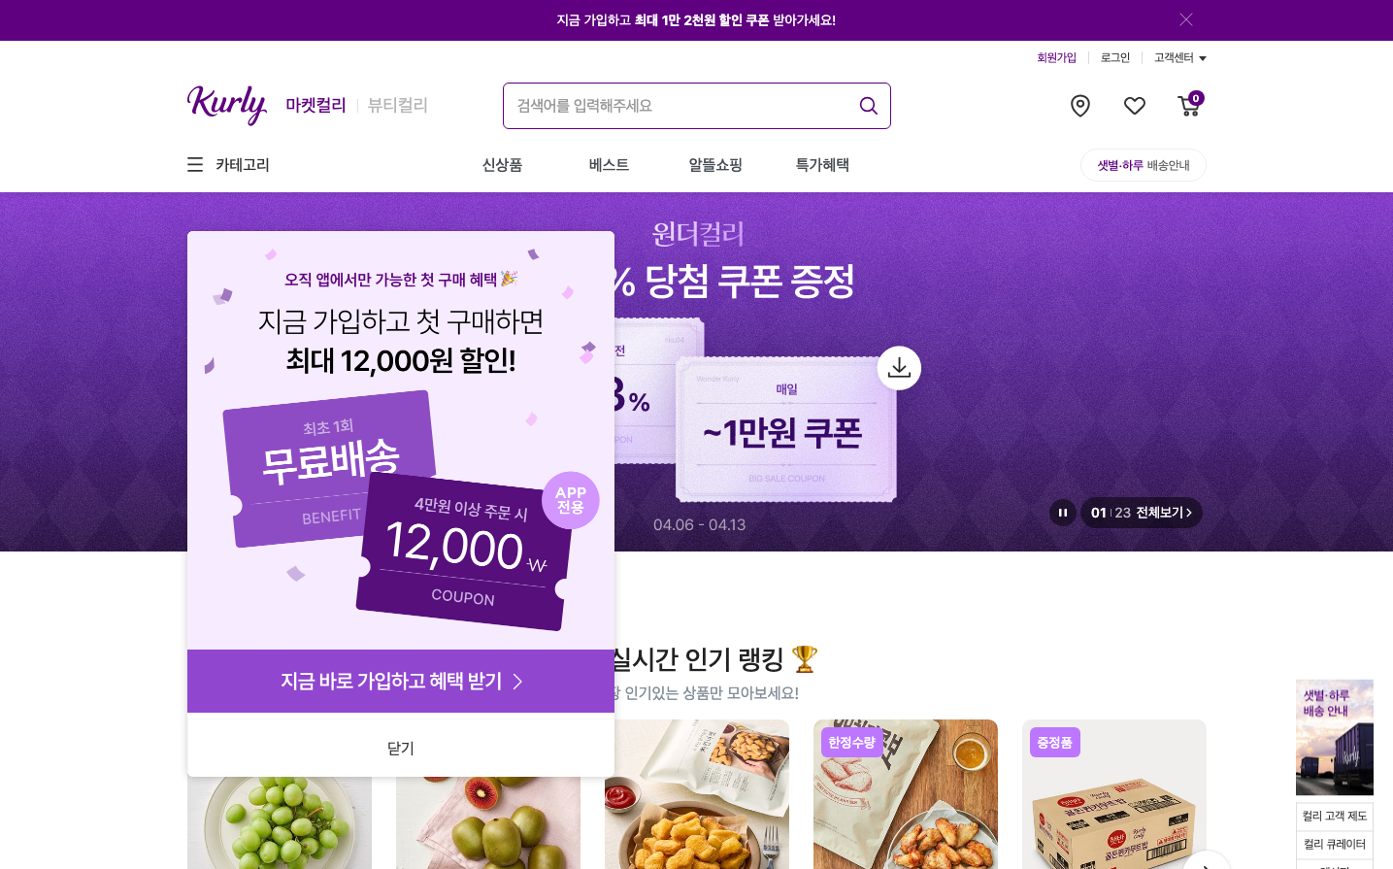Click the download icon on banner
This screenshot has height=869, width=1393.
899,368
